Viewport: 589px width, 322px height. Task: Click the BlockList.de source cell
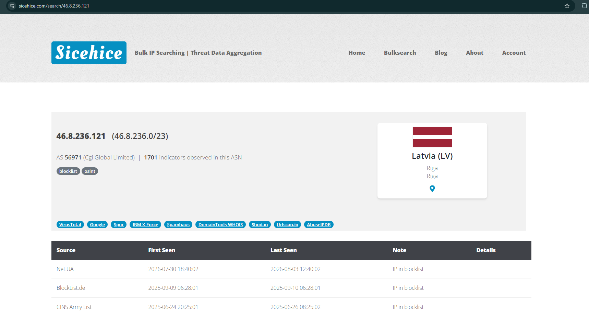pos(71,288)
